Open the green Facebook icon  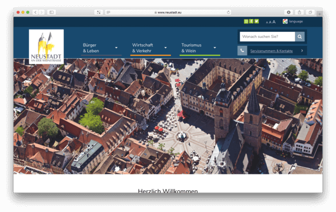[x=251, y=21]
